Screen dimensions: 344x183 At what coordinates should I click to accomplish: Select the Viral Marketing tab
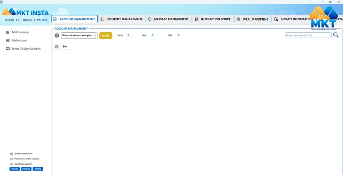pyautogui.click(x=253, y=19)
